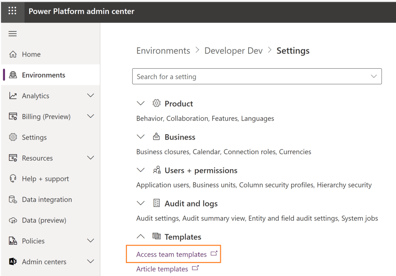Click the Data (preview) cloud icon
This screenshot has width=396, height=276.
click(x=13, y=220)
